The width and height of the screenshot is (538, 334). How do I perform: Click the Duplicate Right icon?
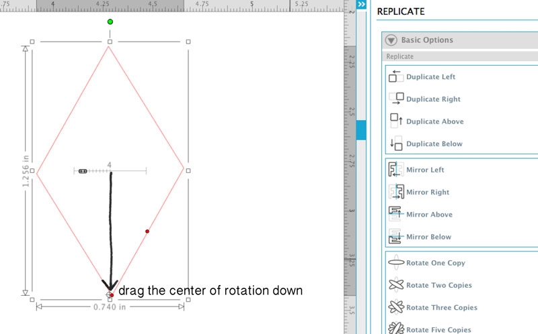pos(396,99)
